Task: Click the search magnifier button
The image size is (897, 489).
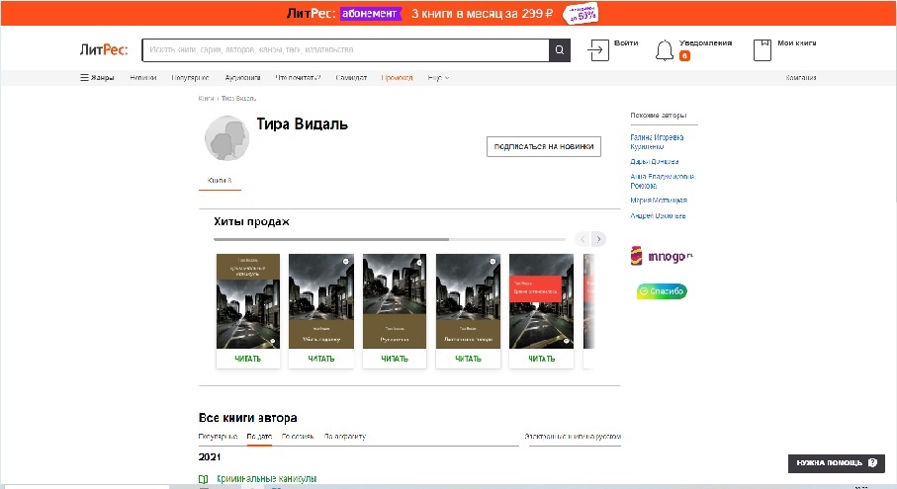Action: (x=560, y=50)
